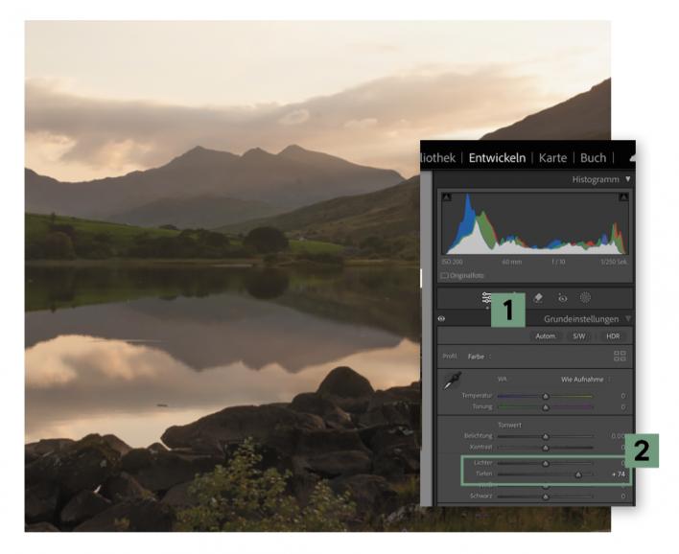Adjust the Schwarz slider handle
679x554 pixels.
[546, 496]
